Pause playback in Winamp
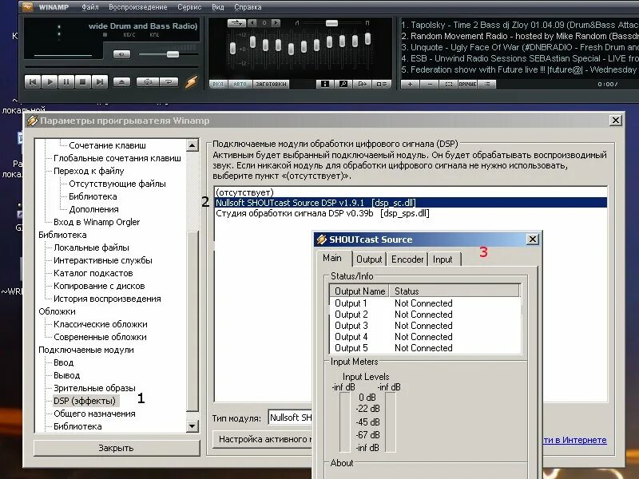 [x=66, y=82]
